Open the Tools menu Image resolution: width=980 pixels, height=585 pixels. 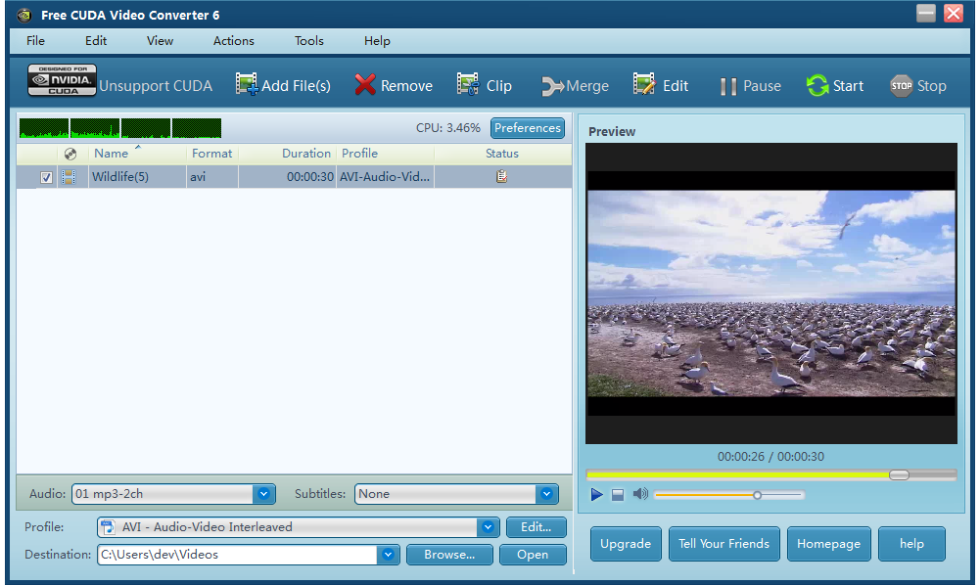309,40
